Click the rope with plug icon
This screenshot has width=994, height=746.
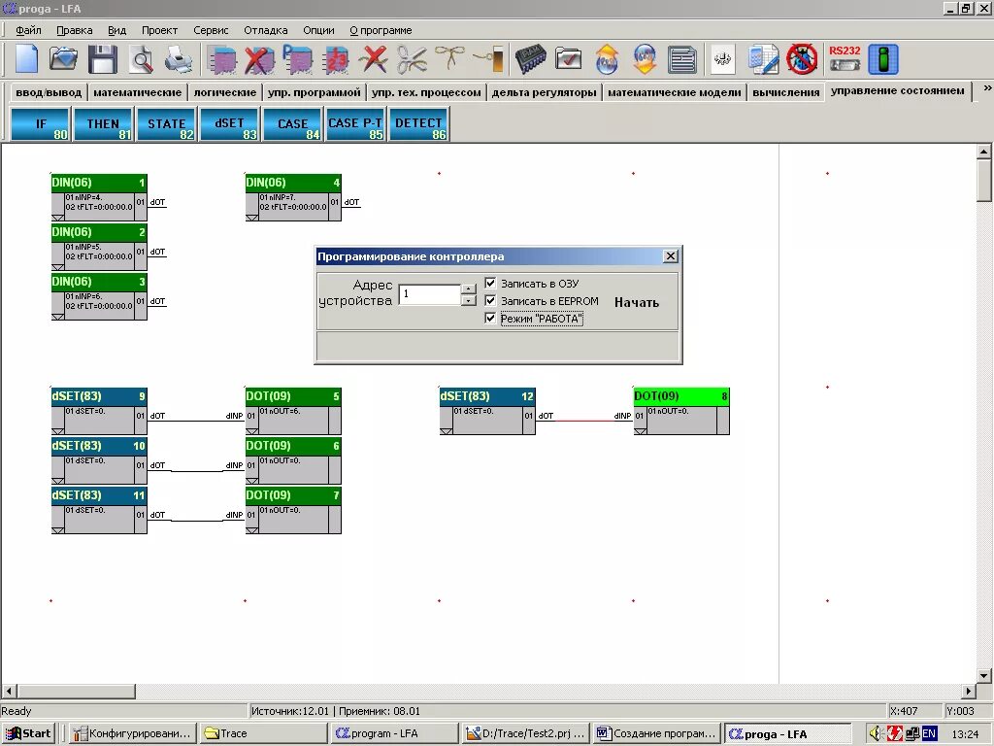click(x=489, y=59)
